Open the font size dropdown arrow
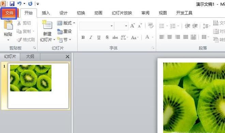 pos(126,26)
